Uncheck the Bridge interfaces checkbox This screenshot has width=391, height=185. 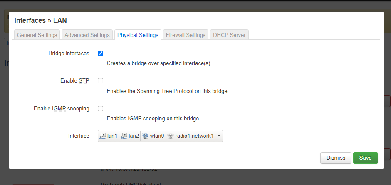[101, 54]
